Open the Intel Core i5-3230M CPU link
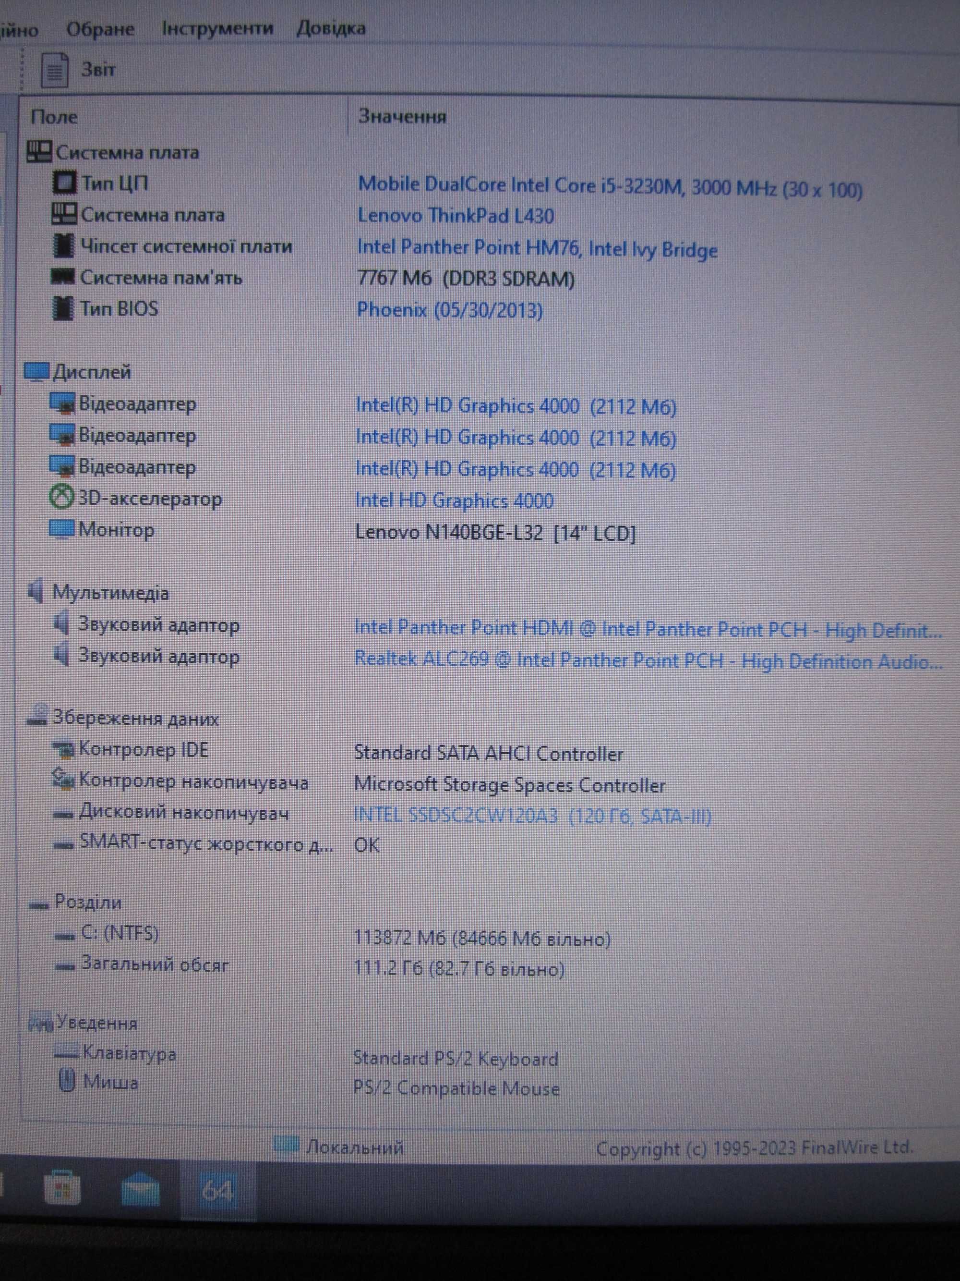The width and height of the screenshot is (960, 1281). click(x=610, y=187)
